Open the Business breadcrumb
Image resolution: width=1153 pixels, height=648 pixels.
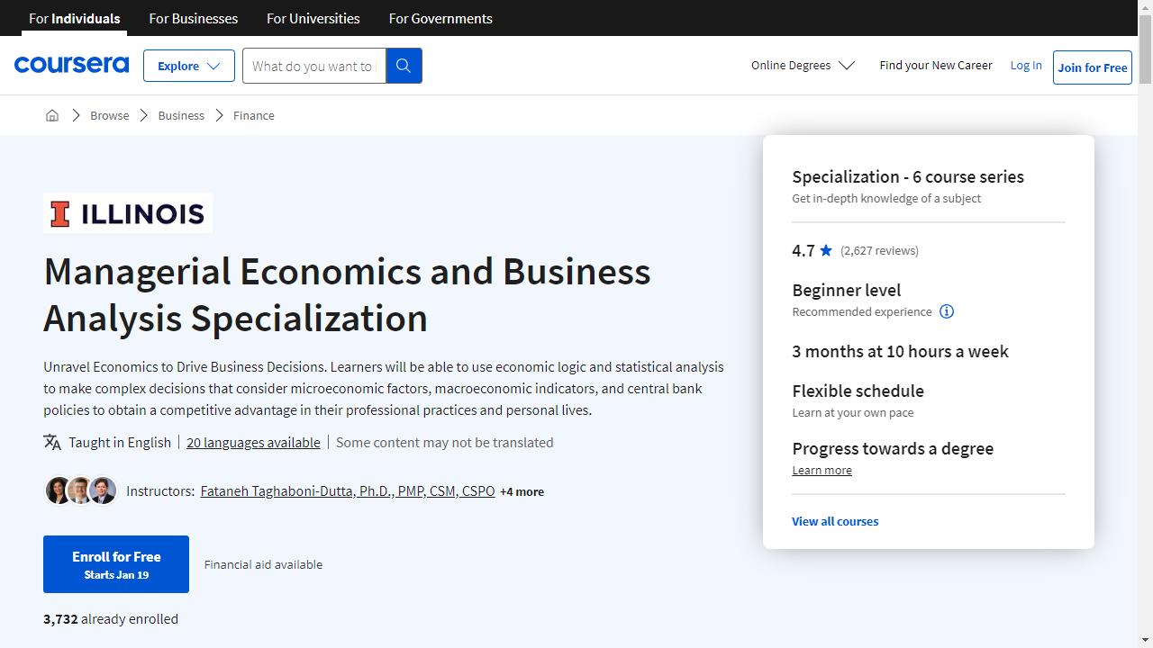pyautogui.click(x=181, y=115)
